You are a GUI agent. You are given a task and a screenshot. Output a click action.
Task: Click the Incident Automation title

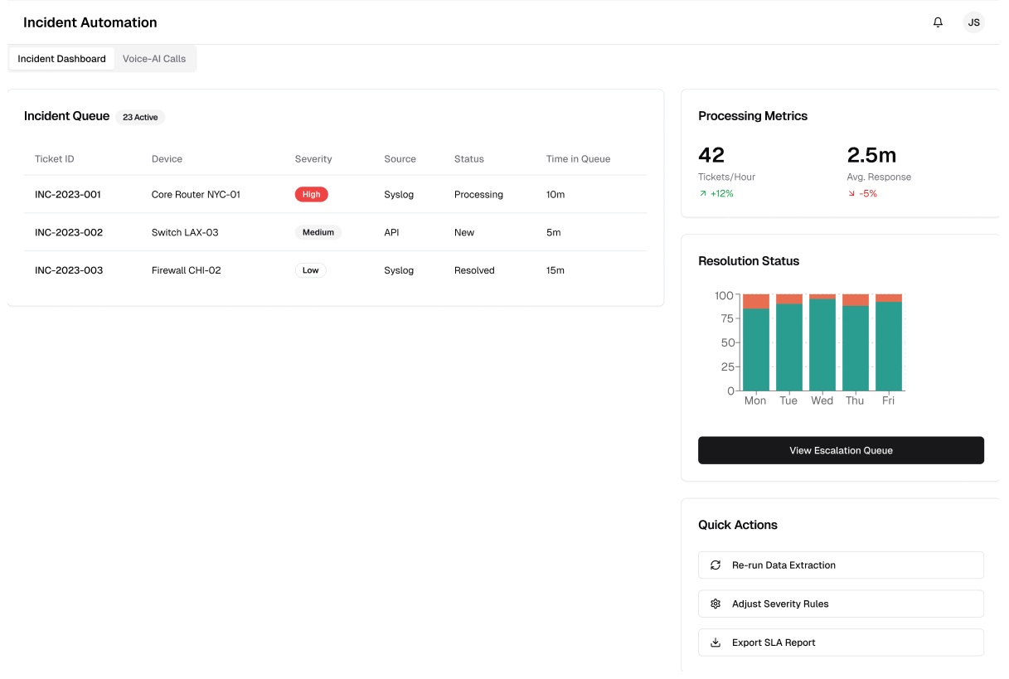point(90,22)
